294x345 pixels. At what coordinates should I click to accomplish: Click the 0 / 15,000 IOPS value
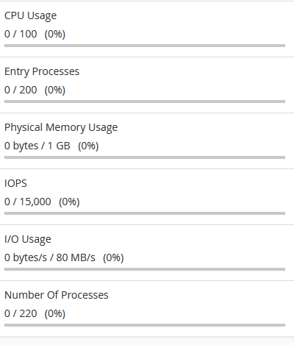[28, 202]
